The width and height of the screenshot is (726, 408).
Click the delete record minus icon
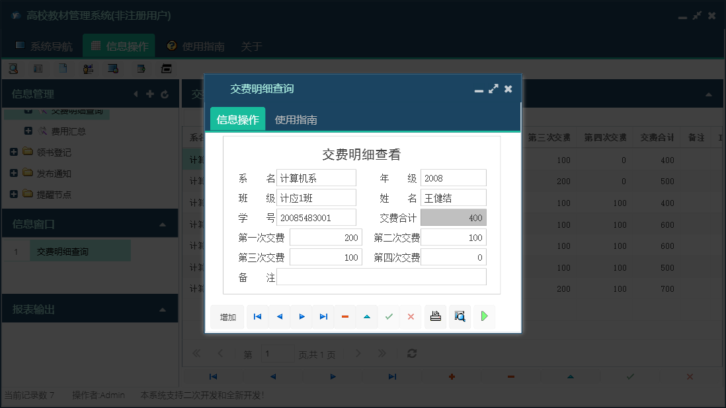click(344, 317)
